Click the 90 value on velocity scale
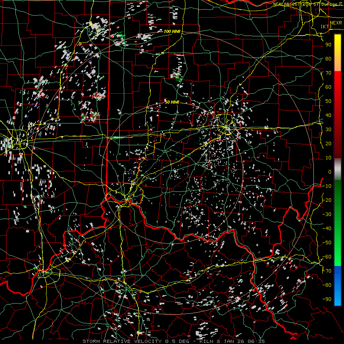The height and width of the screenshot is (344, 344). tap(328, 45)
